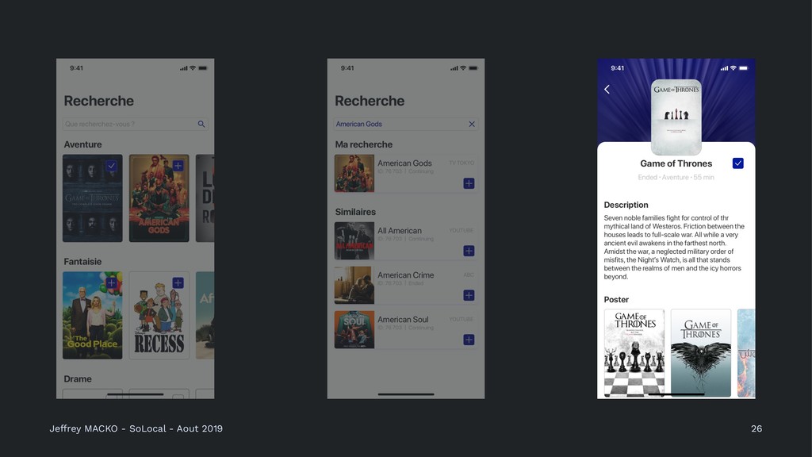Add Recess via its plus icon
Viewport: 812px width, 457px height.
(x=178, y=283)
